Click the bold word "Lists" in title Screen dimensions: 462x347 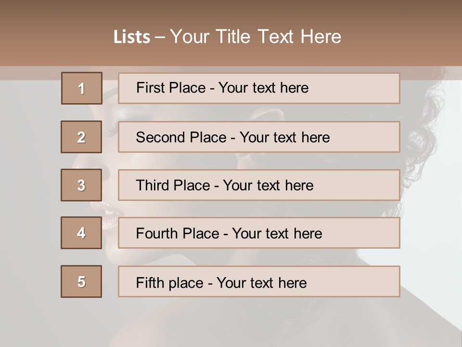[132, 37]
